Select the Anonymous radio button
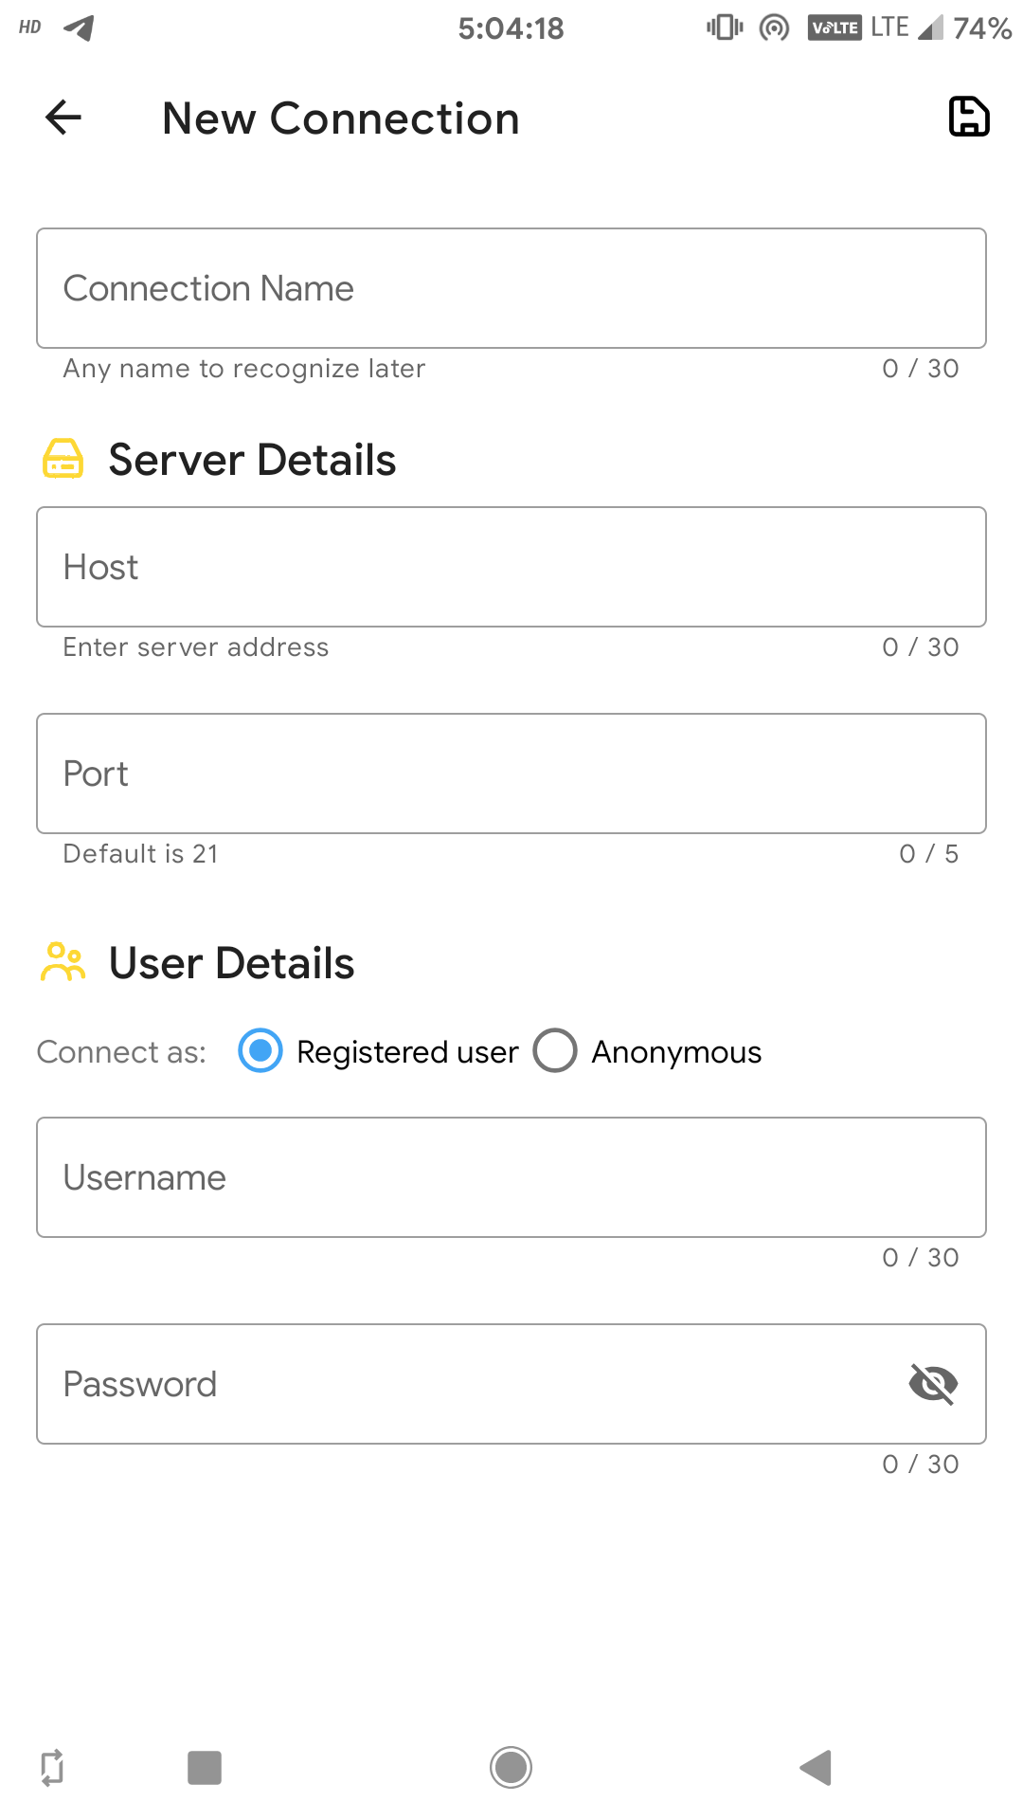1023x1820 pixels. pyautogui.click(x=555, y=1051)
